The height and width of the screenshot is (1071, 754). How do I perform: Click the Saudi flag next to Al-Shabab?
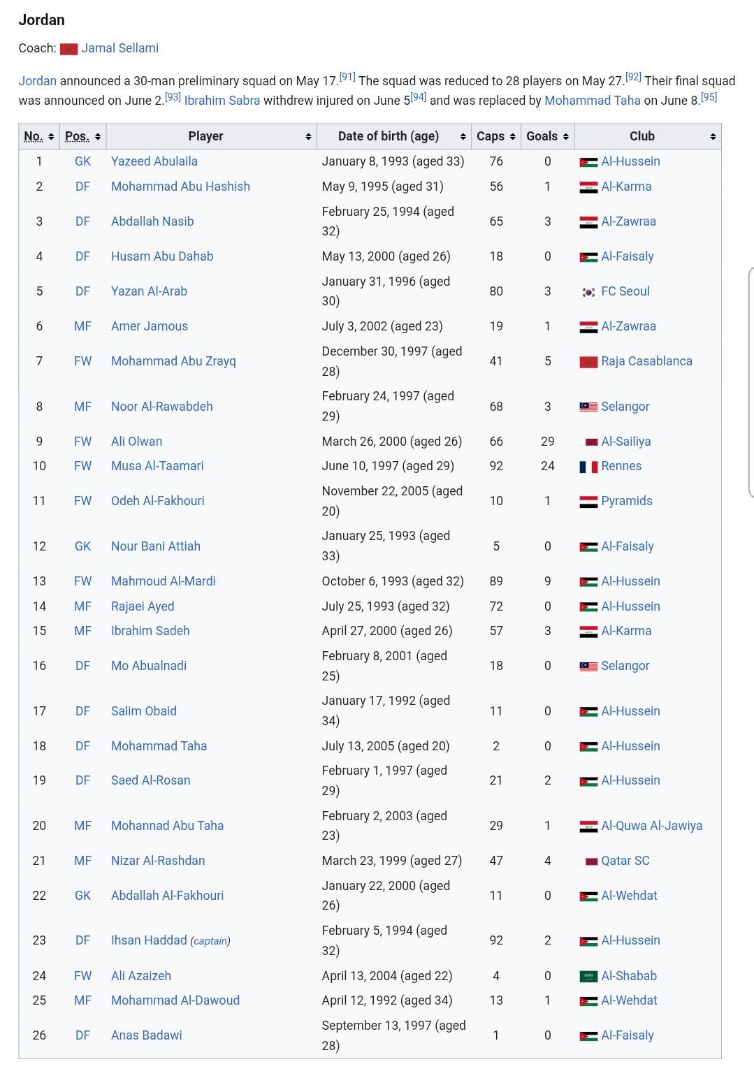pos(588,977)
